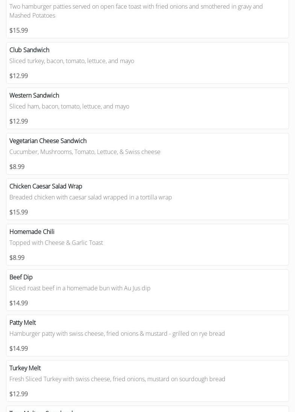Select the "Topped with Cheese & Garlic Toast" text
The width and height of the screenshot is (295, 412).
[x=56, y=243]
